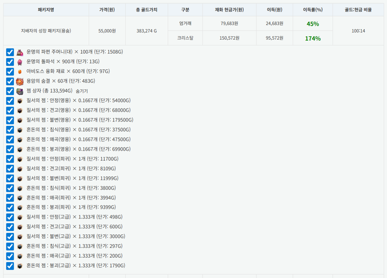Toggle checkbox for 혼돈의 젬 : 침식(희귀)
Image resolution: width=387 pixels, height=278 pixels.
[10, 188]
